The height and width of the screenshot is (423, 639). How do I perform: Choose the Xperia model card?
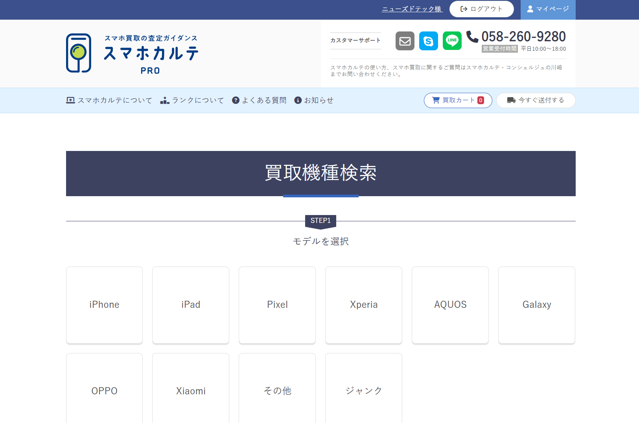(364, 305)
